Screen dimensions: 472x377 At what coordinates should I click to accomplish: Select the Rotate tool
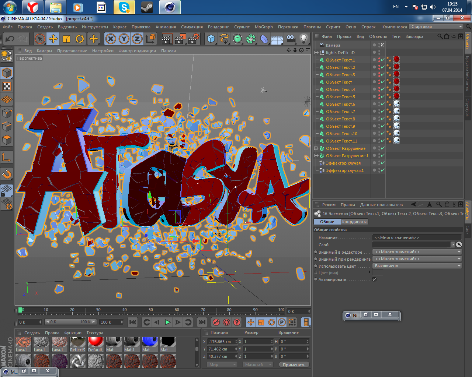point(80,38)
